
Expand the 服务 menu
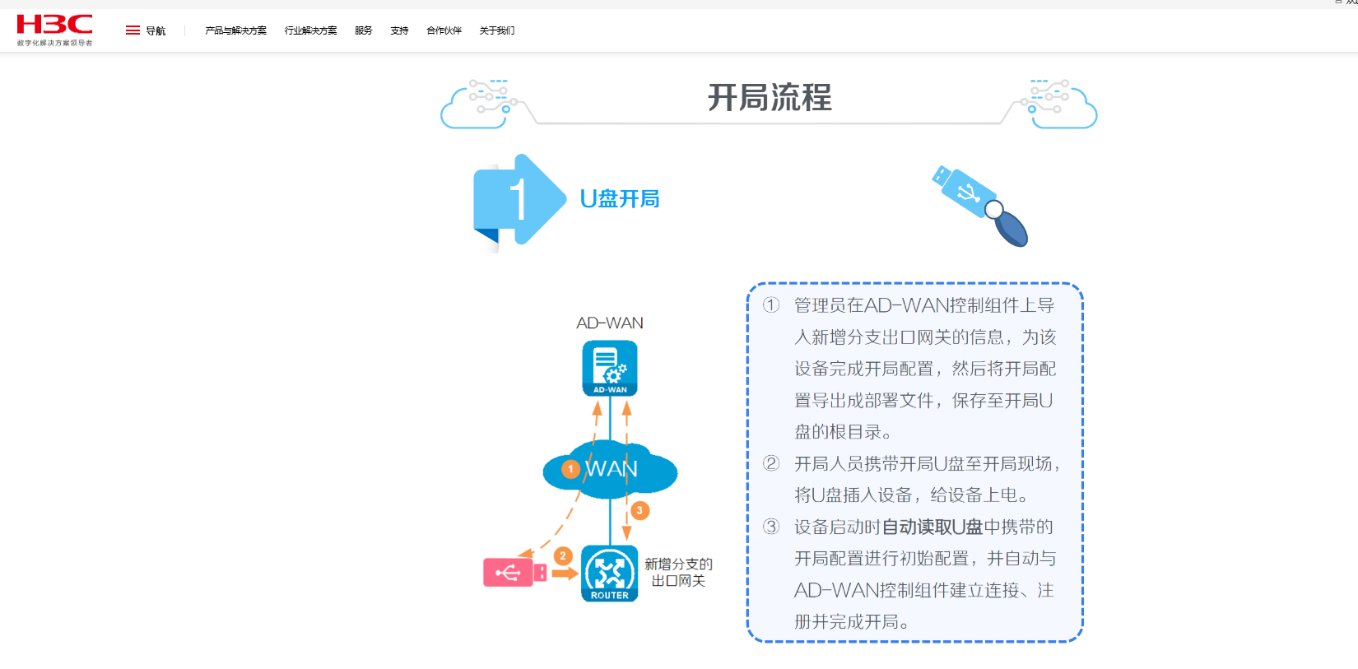[x=364, y=30]
